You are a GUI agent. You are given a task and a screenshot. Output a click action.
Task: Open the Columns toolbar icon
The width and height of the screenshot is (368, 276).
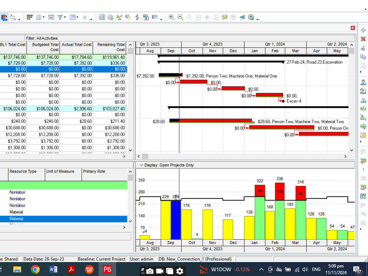(39, 17)
